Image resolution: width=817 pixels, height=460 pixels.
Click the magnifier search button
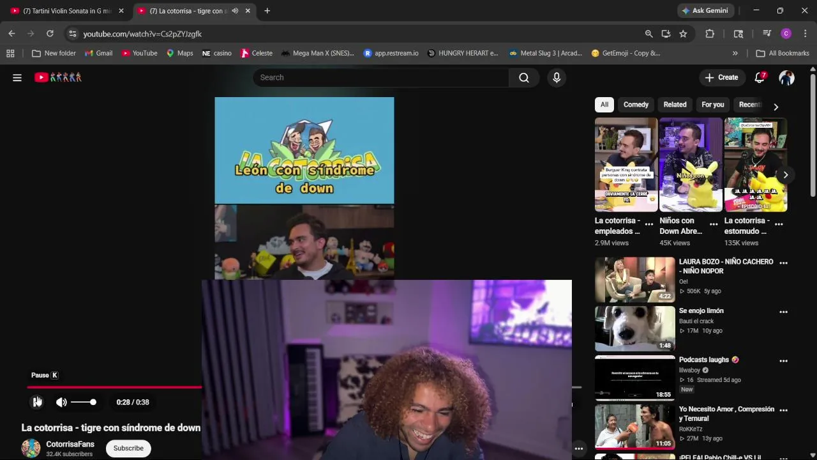coord(524,77)
